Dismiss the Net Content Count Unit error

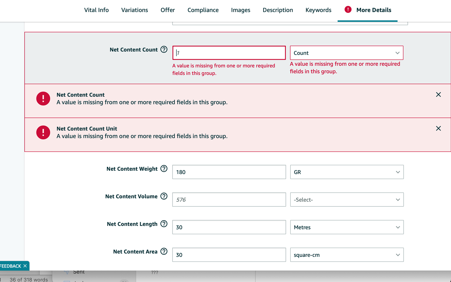438,129
